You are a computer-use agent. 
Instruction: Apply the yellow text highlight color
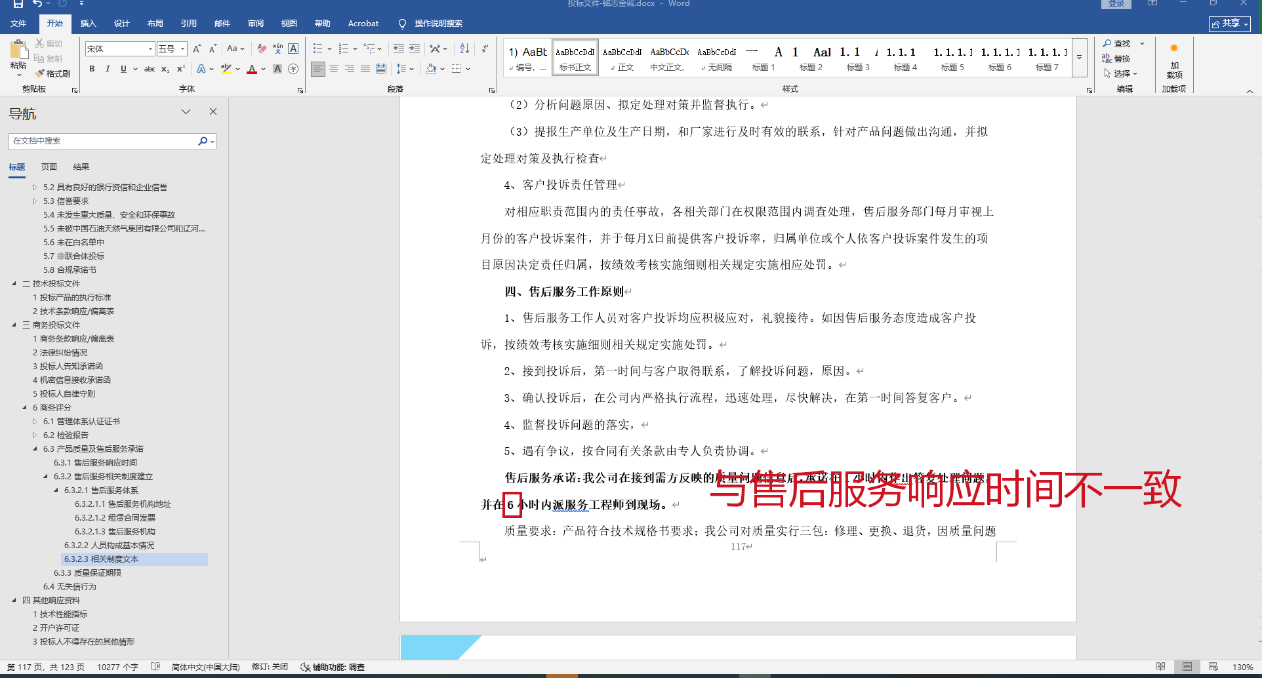click(x=226, y=69)
